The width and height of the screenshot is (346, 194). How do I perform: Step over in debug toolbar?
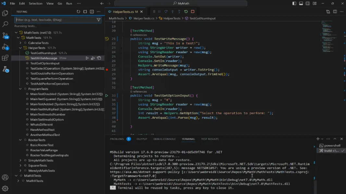(x=166, y=12)
